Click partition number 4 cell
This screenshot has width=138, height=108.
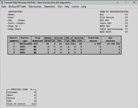(x=14, y=52)
